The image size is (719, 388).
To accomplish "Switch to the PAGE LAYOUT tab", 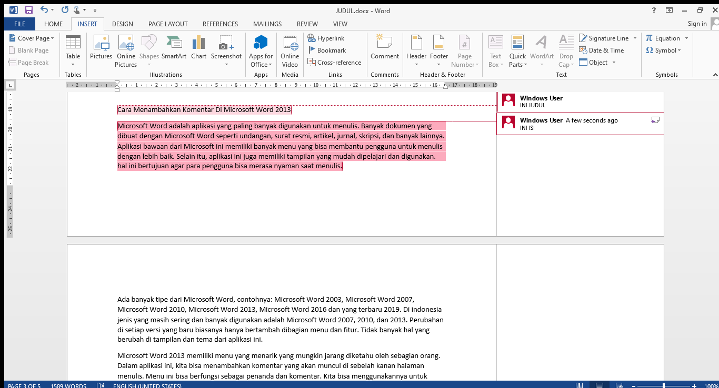I will (168, 24).
